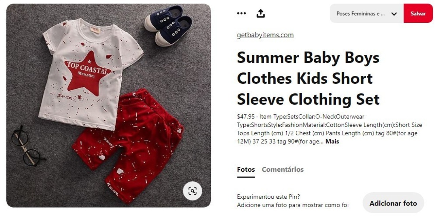This screenshot has height=217, width=435.
Task: Select the Poses Femininas board name
Action: (361, 14)
